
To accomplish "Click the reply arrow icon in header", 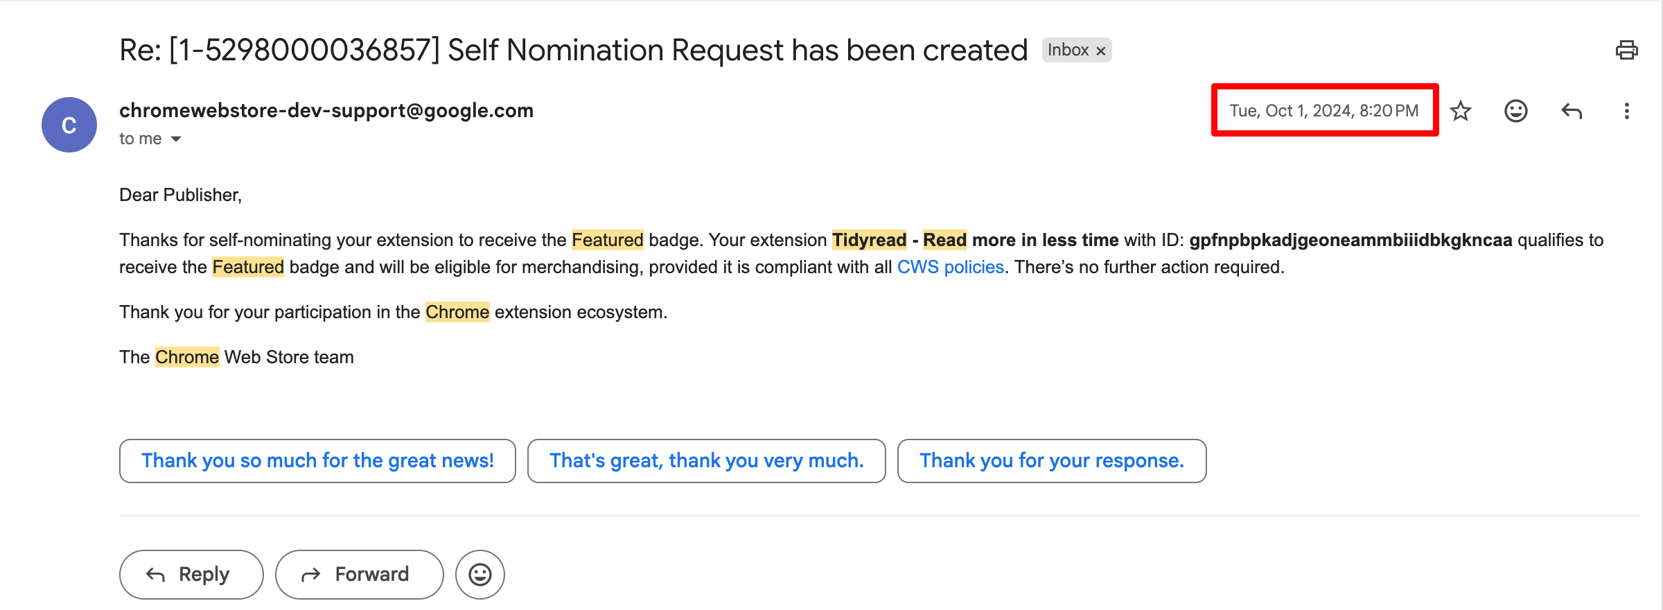I will coord(1572,111).
